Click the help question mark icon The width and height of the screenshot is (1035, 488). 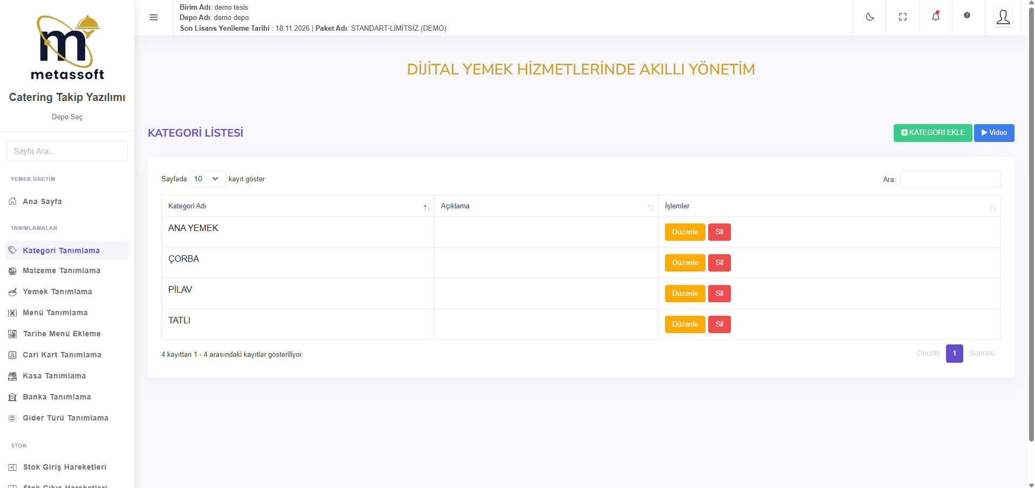pos(967,16)
